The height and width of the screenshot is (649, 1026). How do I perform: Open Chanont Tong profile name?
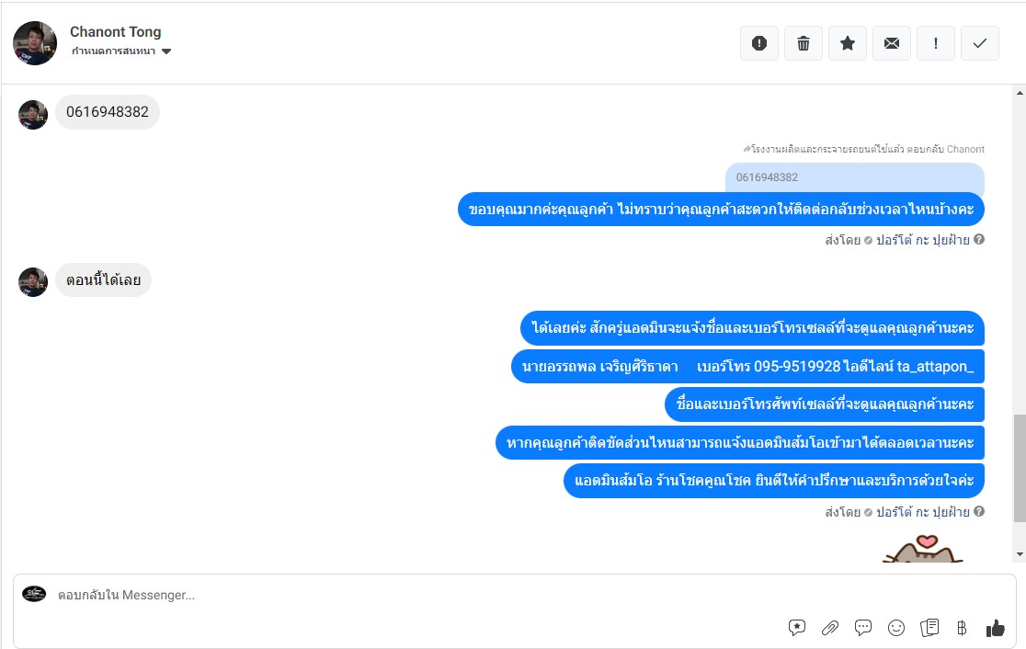point(115,31)
